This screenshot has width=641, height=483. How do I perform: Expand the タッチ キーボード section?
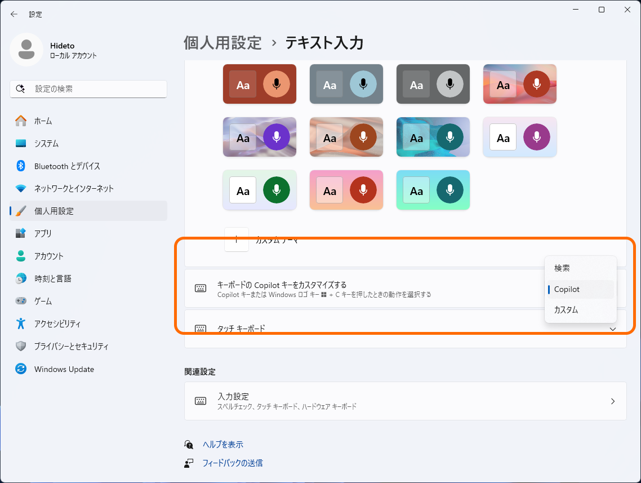point(612,329)
